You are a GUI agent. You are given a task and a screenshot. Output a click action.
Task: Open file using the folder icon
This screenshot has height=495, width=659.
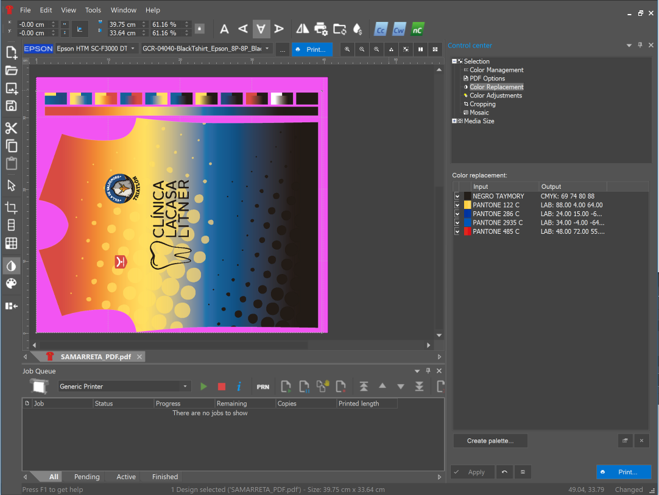click(x=12, y=71)
